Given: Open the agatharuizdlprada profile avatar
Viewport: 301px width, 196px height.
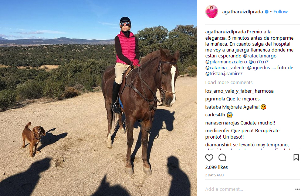Looking at the screenshot, I should click(x=212, y=11).
